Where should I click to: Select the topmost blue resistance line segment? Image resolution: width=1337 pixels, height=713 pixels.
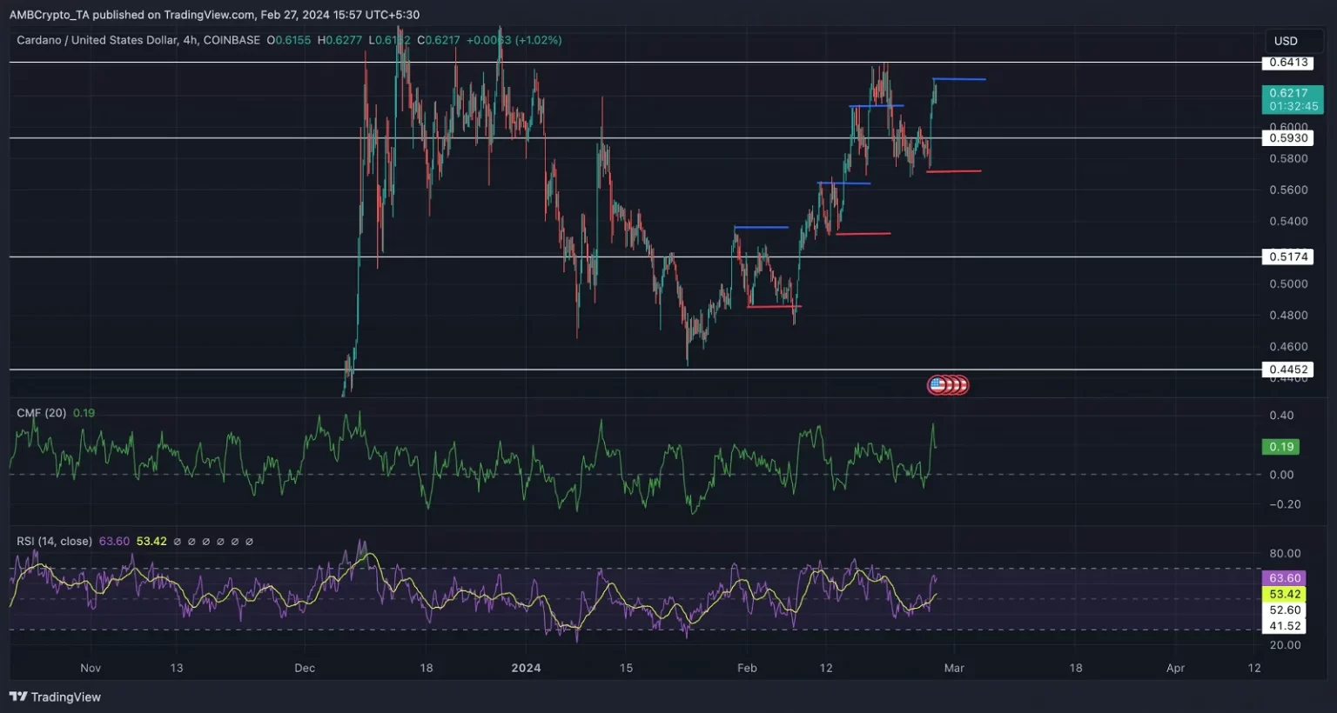(x=959, y=80)
